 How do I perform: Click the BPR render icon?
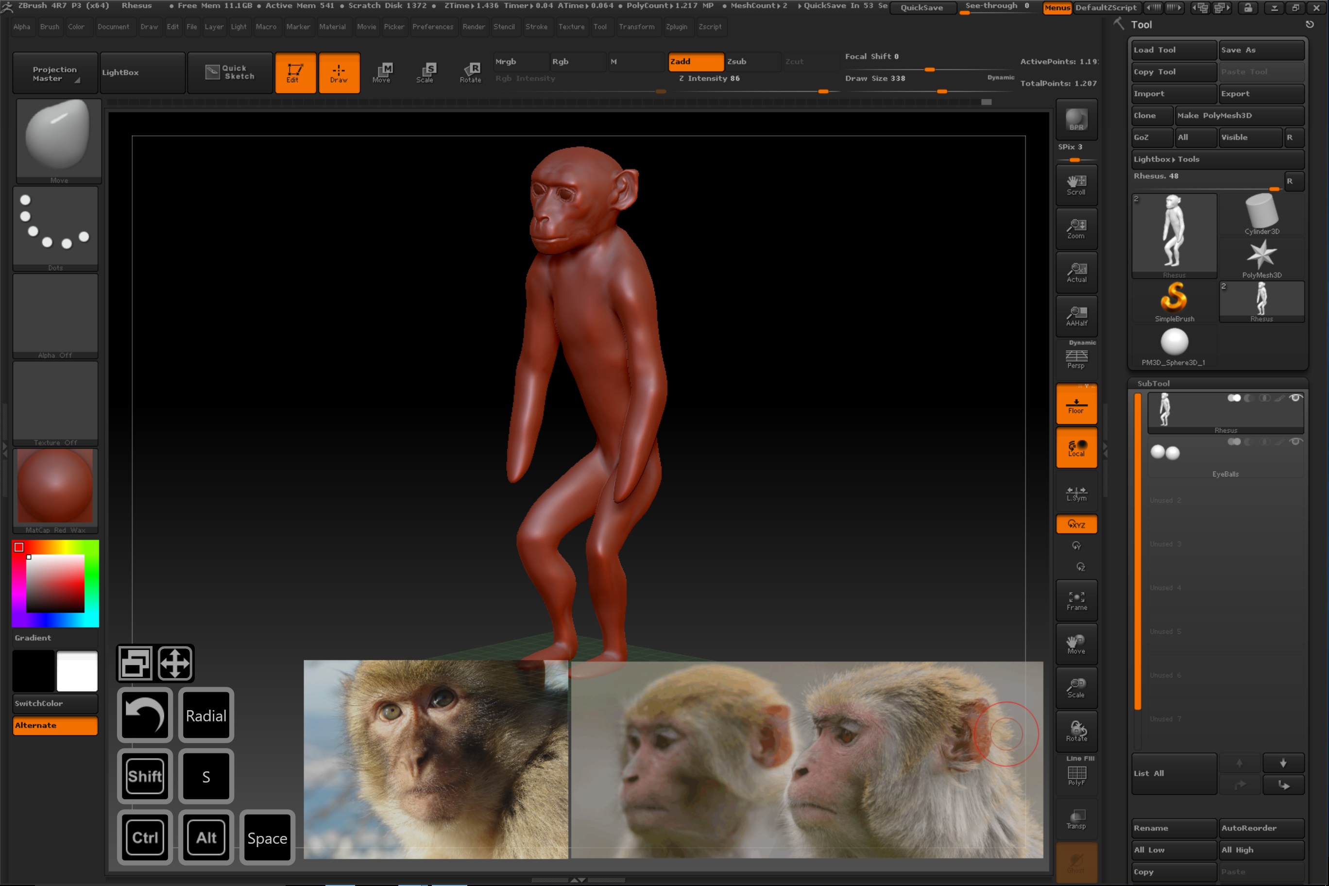tap(1076, 120)
